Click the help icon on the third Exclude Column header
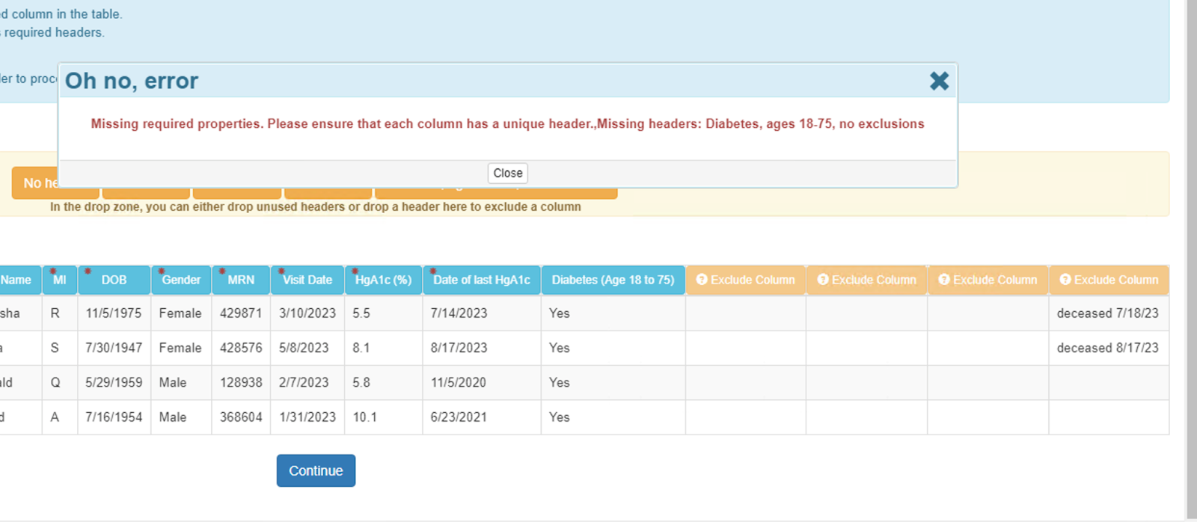 [944, 280]
